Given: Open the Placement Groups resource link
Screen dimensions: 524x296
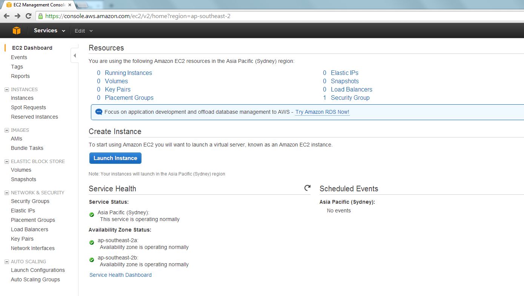Looking at the screenshot, I should pos(129,98).
